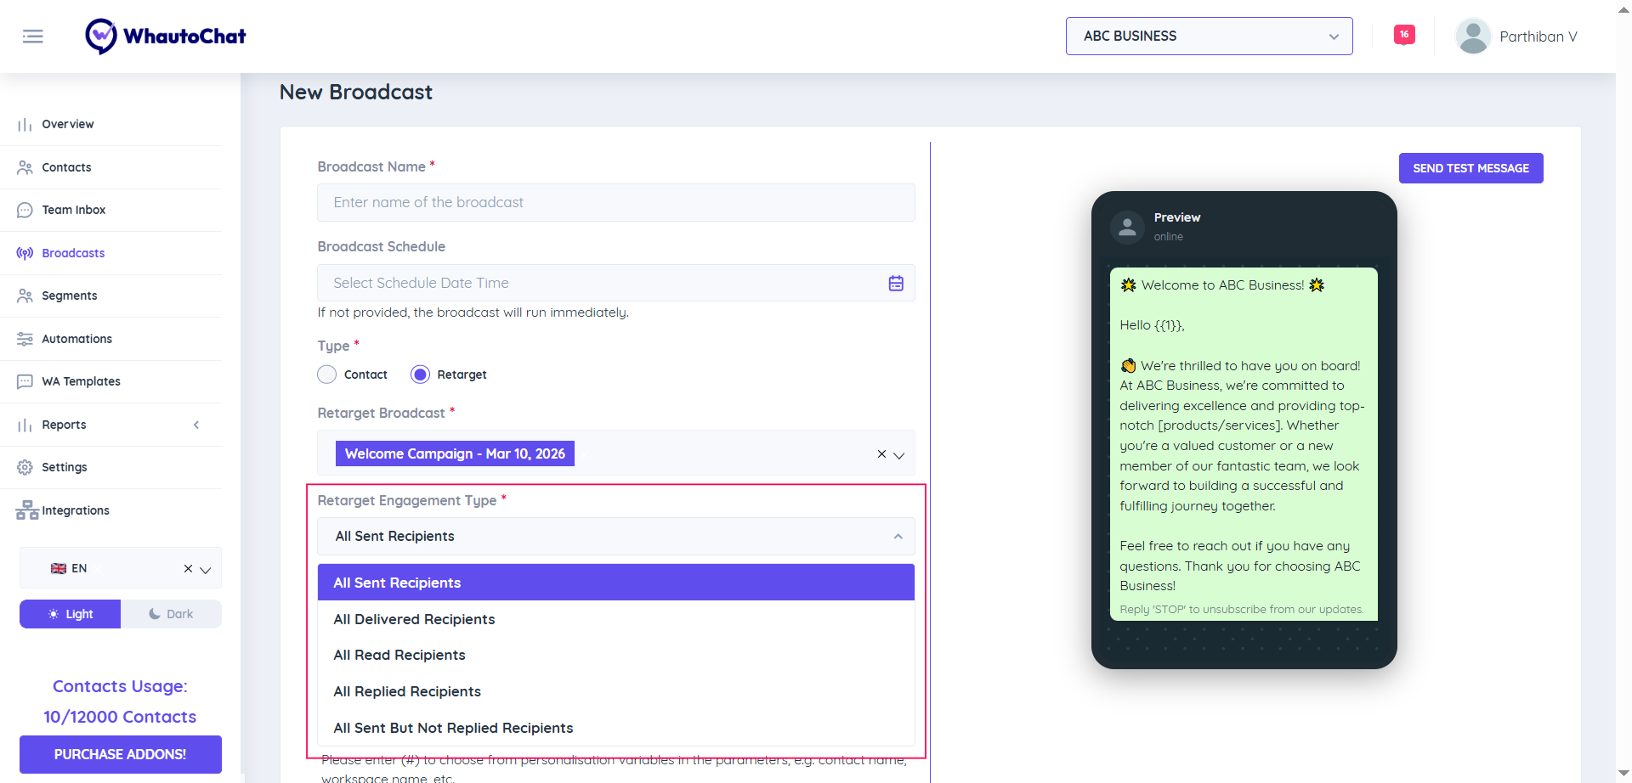
Task: Click the Integrations network icon
Action: [26, 510]
